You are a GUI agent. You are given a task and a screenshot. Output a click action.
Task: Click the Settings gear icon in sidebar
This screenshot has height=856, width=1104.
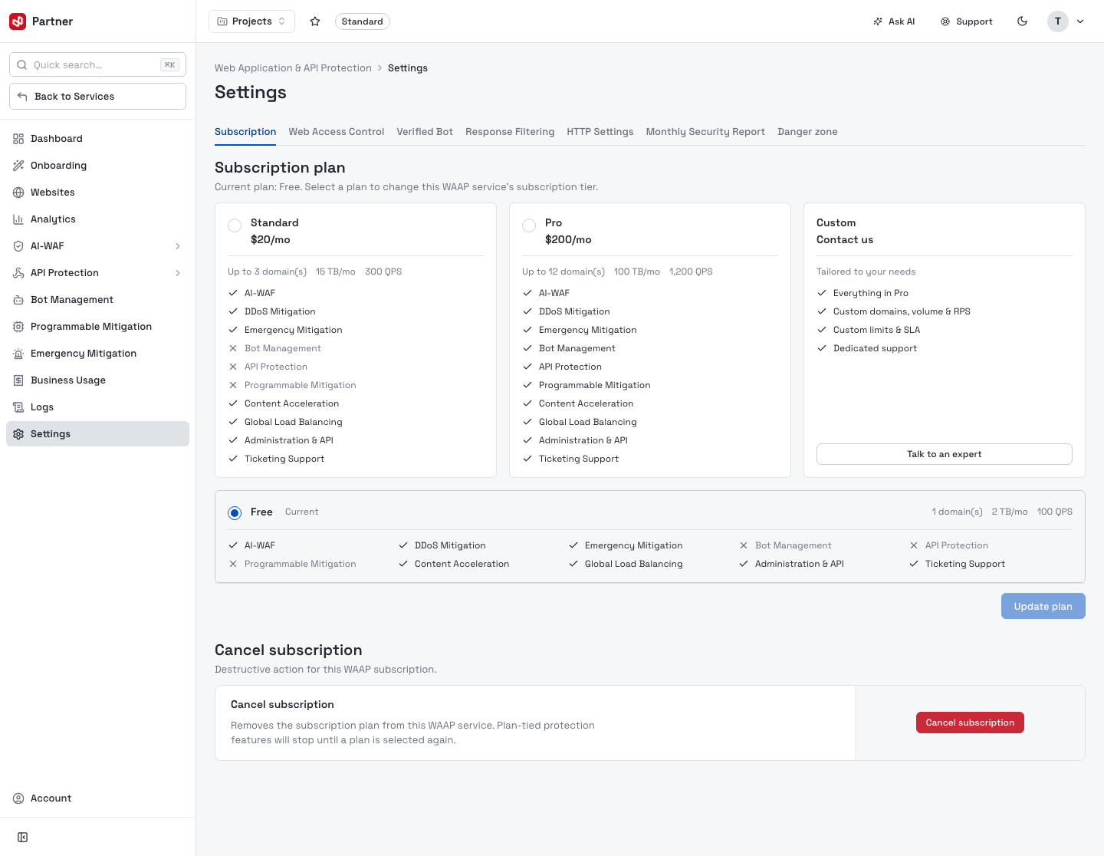point(18,434)
